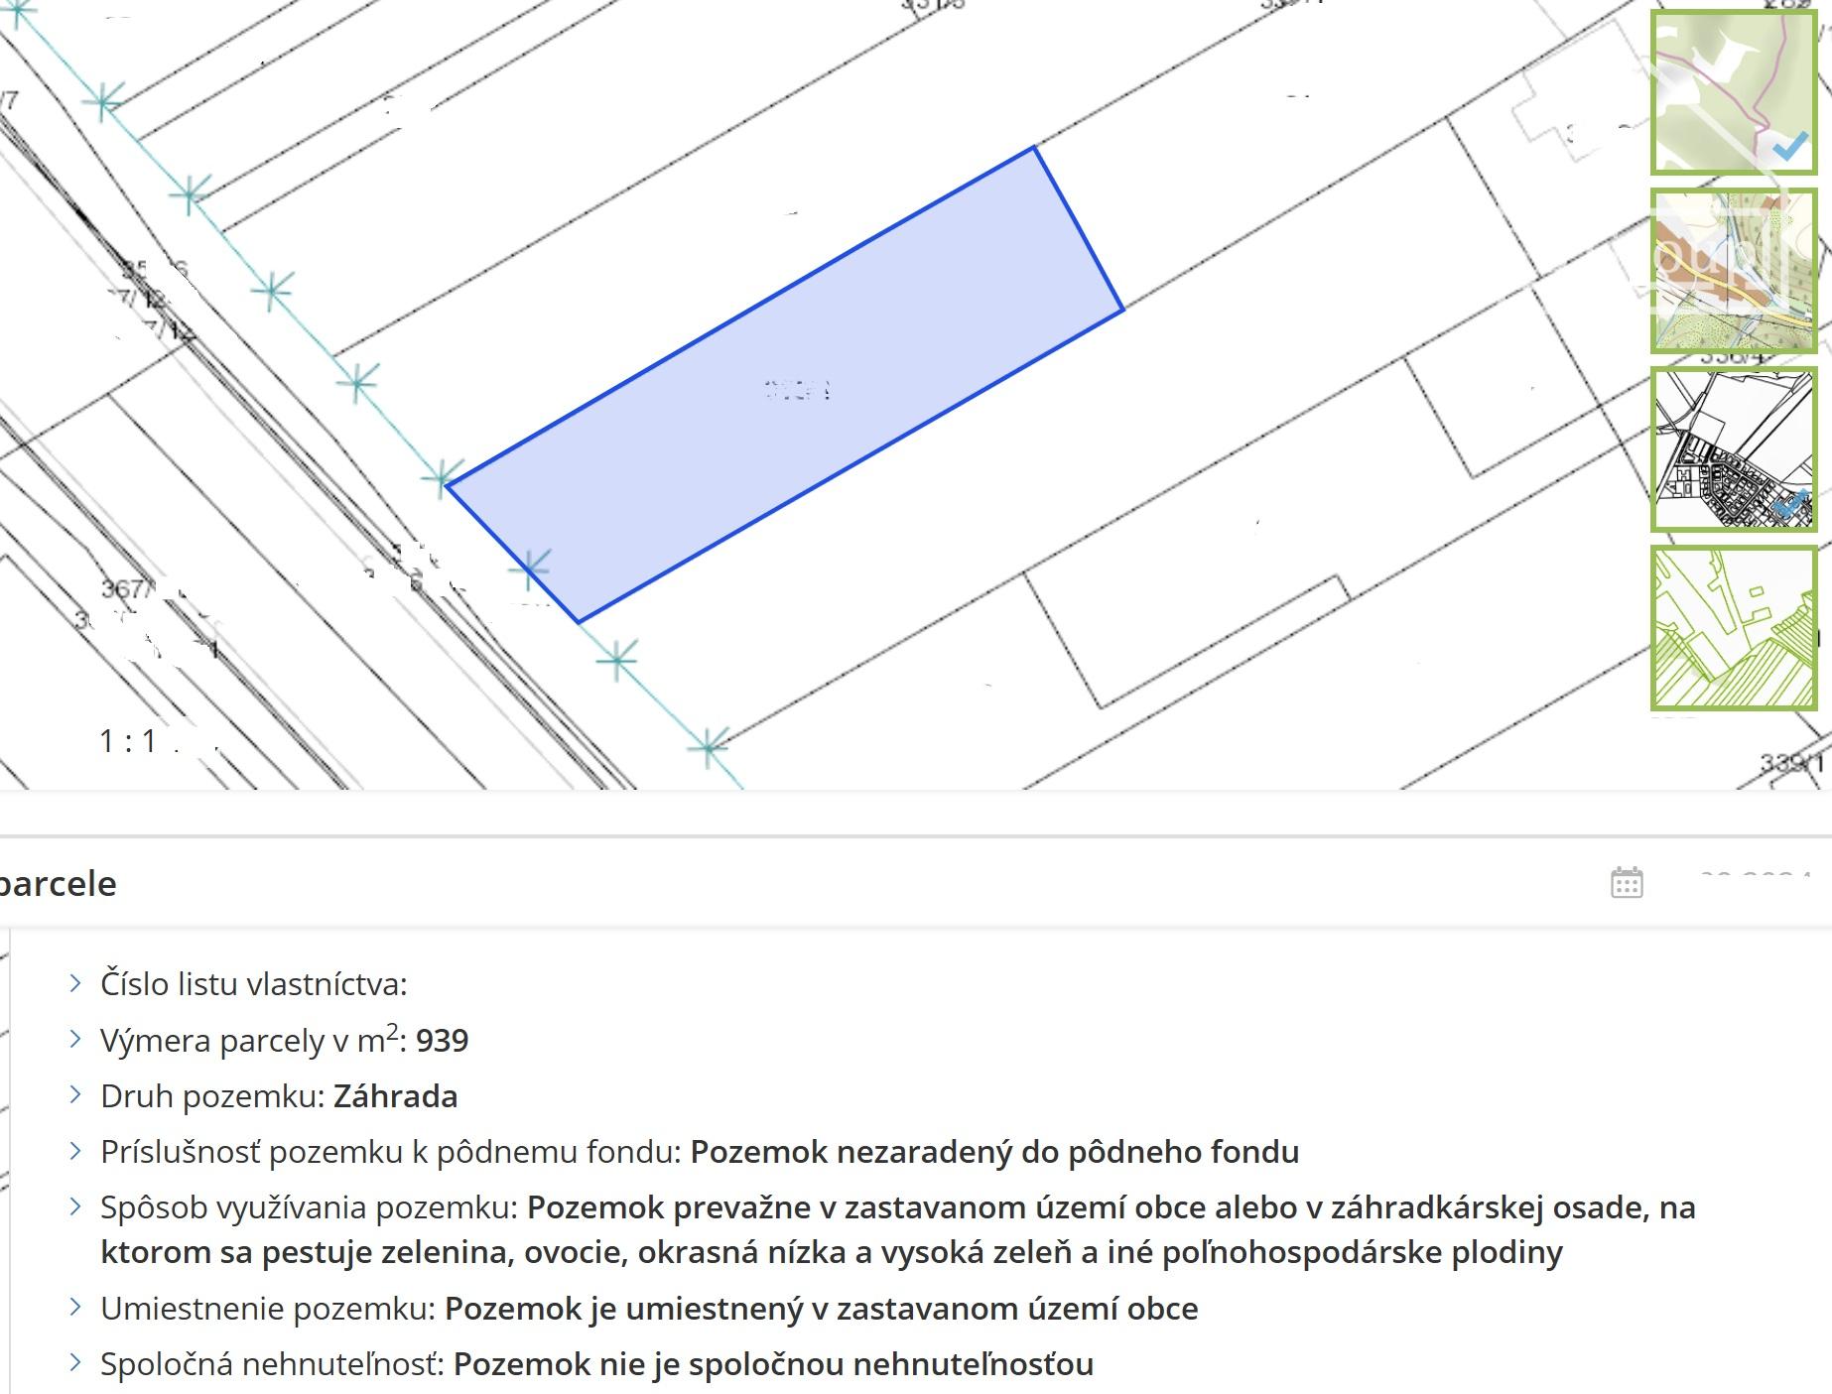Expand the Číslo listu vlastníctva row chevron
Viewport: 1832px width, 1394px height.
click(x=75, y=983)
